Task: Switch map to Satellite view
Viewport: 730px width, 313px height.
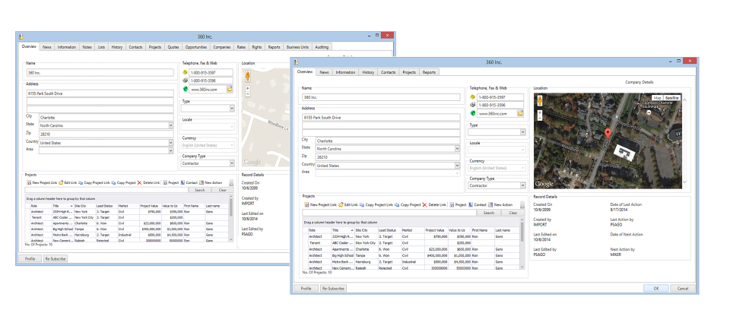Action: (x=671, y=98)
